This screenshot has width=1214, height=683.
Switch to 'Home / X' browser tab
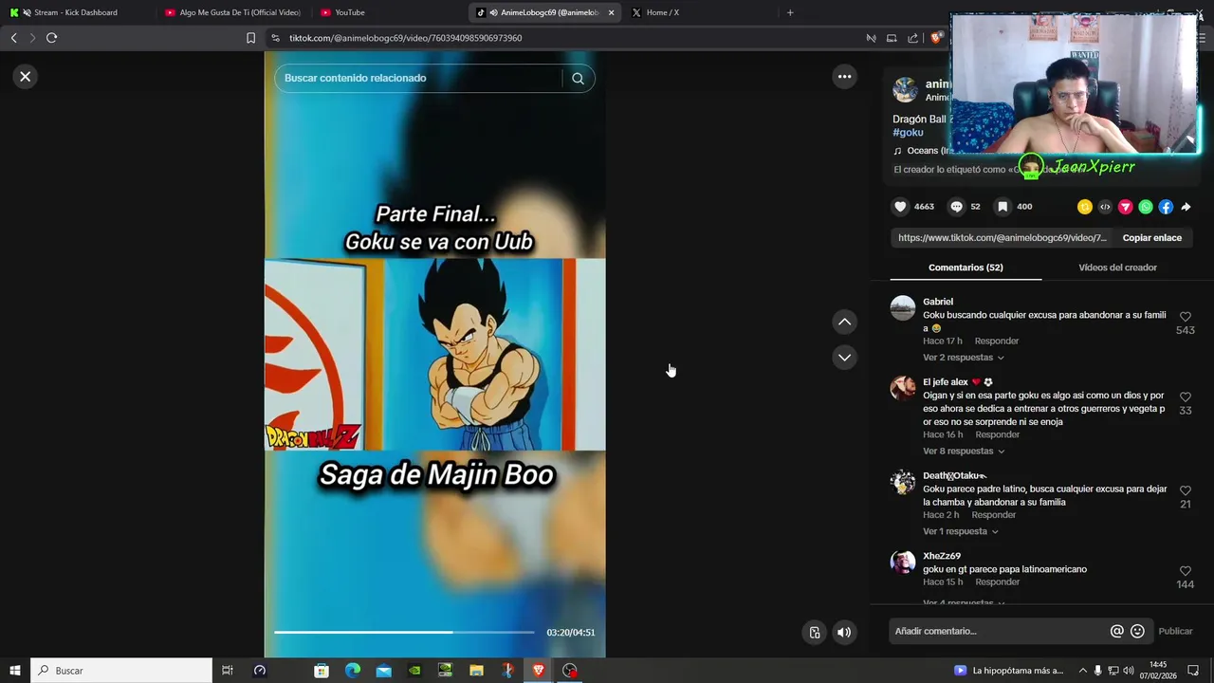pyautogui.click(x=702, y=12)
